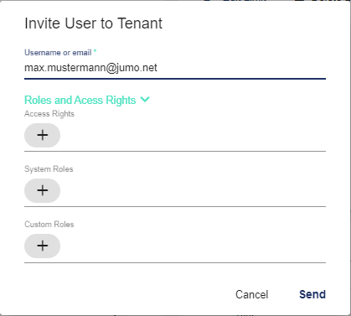
Task: Click the Username or email label
Action: point(58,53)
